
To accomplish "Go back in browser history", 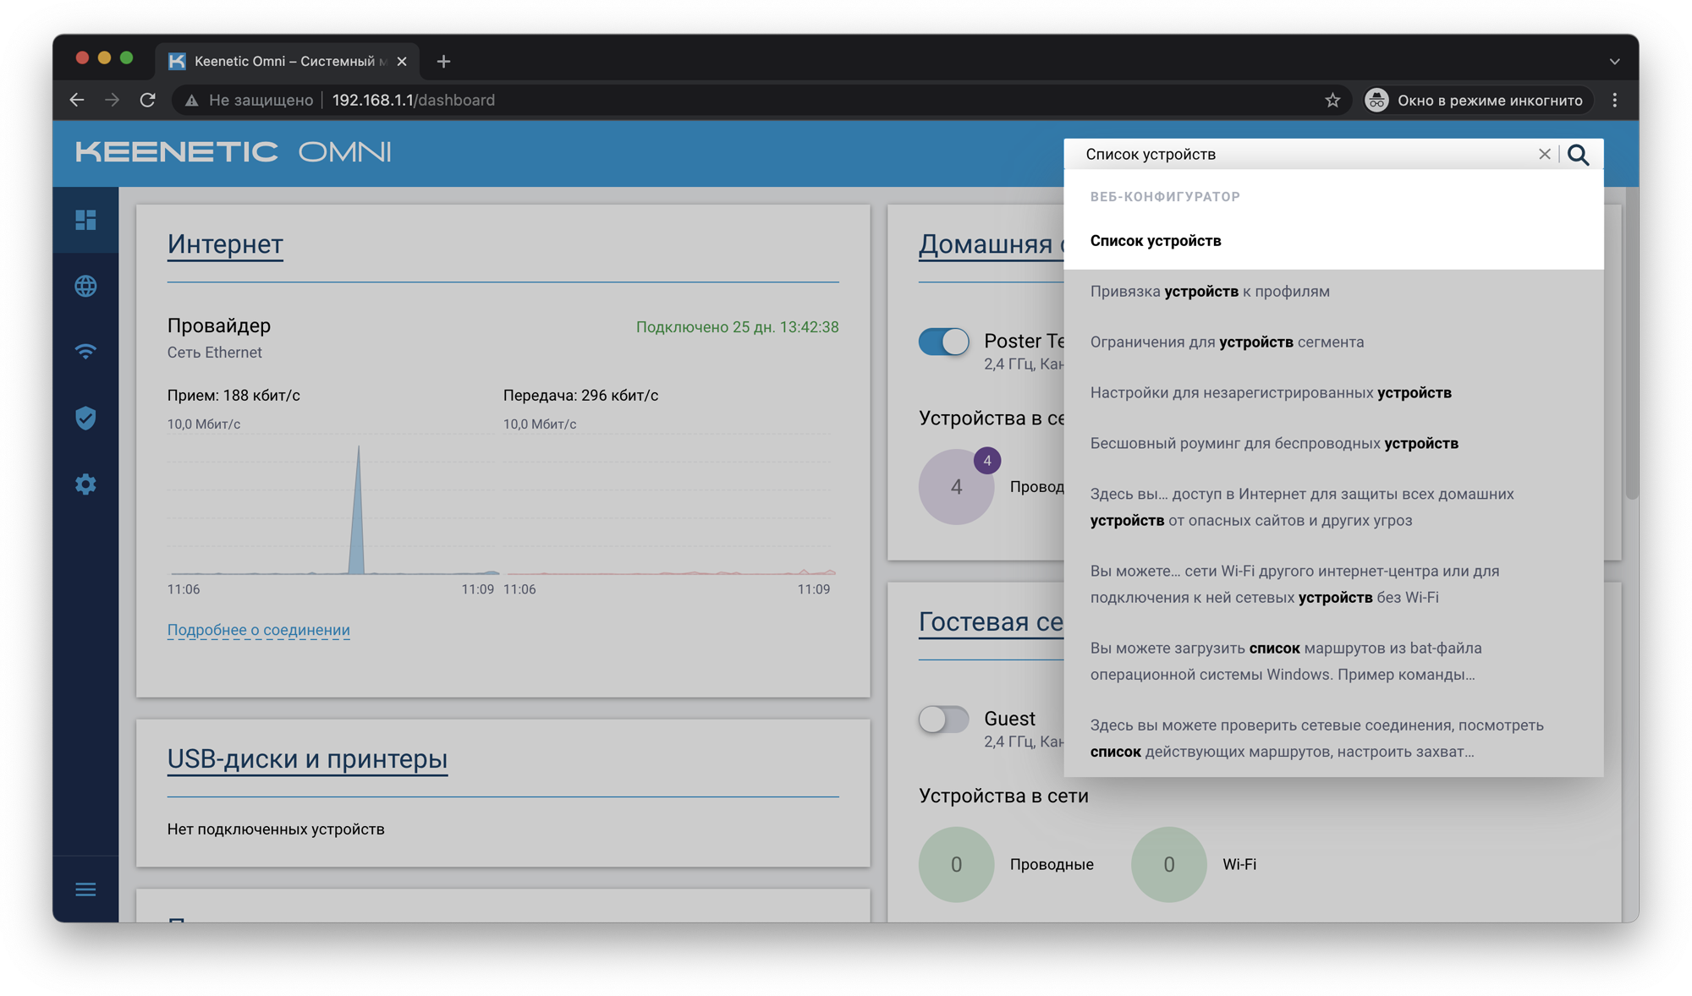I will (x=77, y=100).
